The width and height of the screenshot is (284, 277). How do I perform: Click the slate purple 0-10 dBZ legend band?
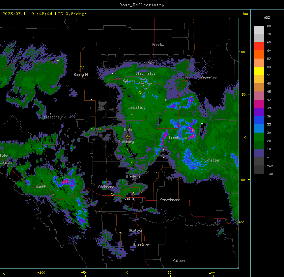(259, 153)
